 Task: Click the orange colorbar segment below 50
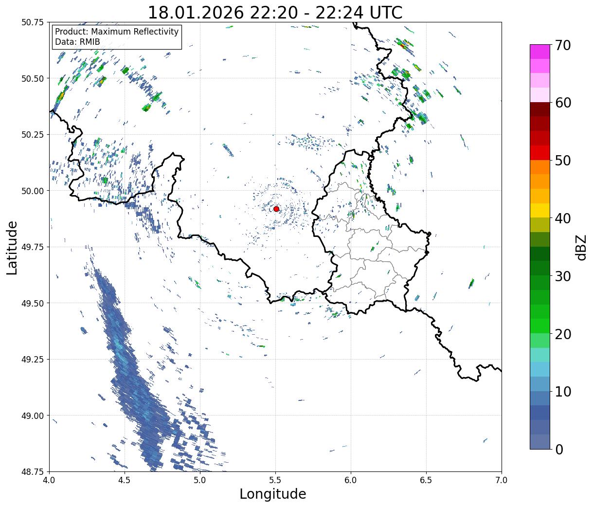(x=540, y=167)
